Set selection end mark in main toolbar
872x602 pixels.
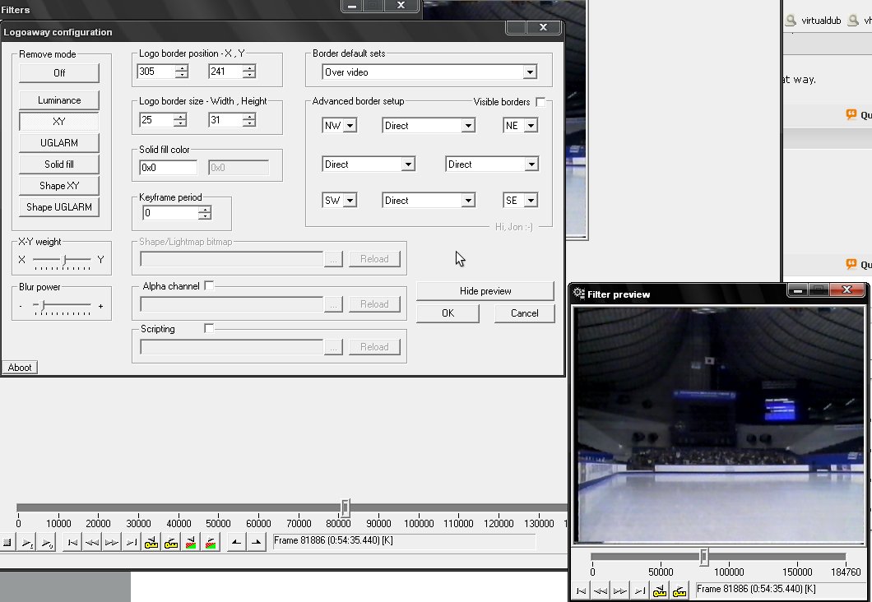coord(256,543)
